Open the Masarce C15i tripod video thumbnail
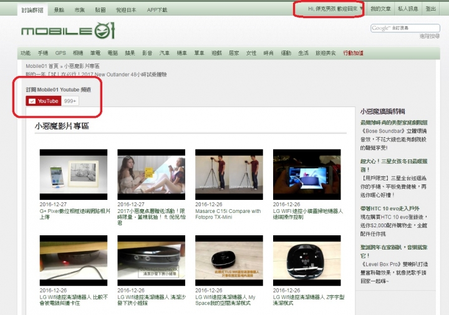This screenshot has width=449, height=315. pyautogui.click(x=229, y=174)
